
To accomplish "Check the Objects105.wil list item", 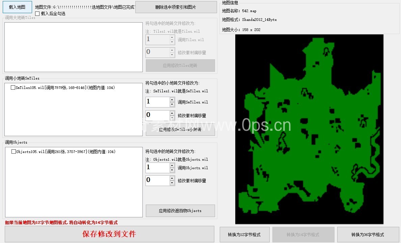I will (14, 152).
